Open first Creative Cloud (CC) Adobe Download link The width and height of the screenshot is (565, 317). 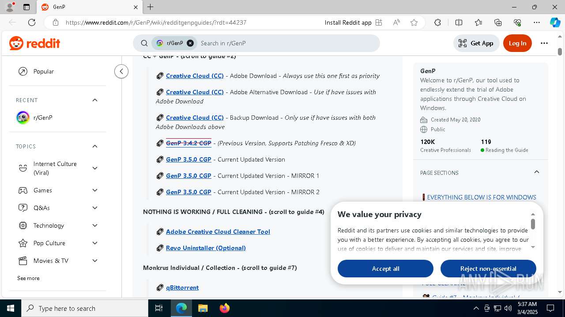[195, 76]
